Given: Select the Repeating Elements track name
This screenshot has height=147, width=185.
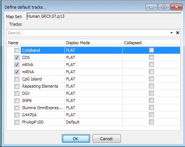Looking at the screenshot, I should (40, 86).
